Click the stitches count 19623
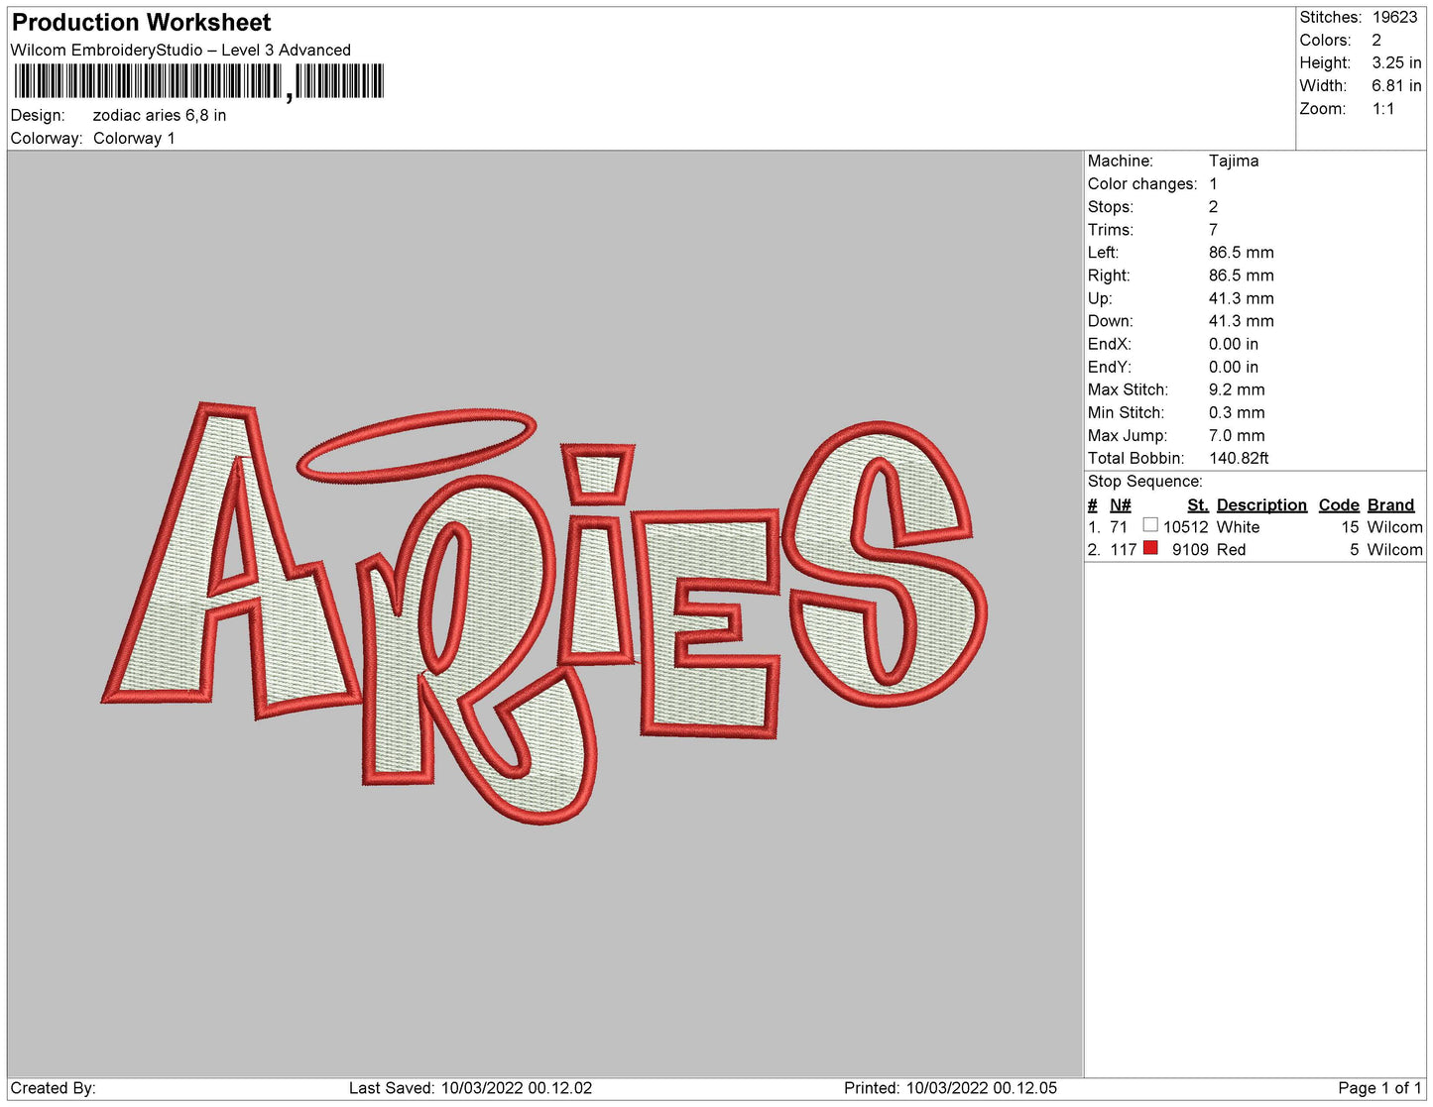 pyautogui.click(x=1395, y=17)
